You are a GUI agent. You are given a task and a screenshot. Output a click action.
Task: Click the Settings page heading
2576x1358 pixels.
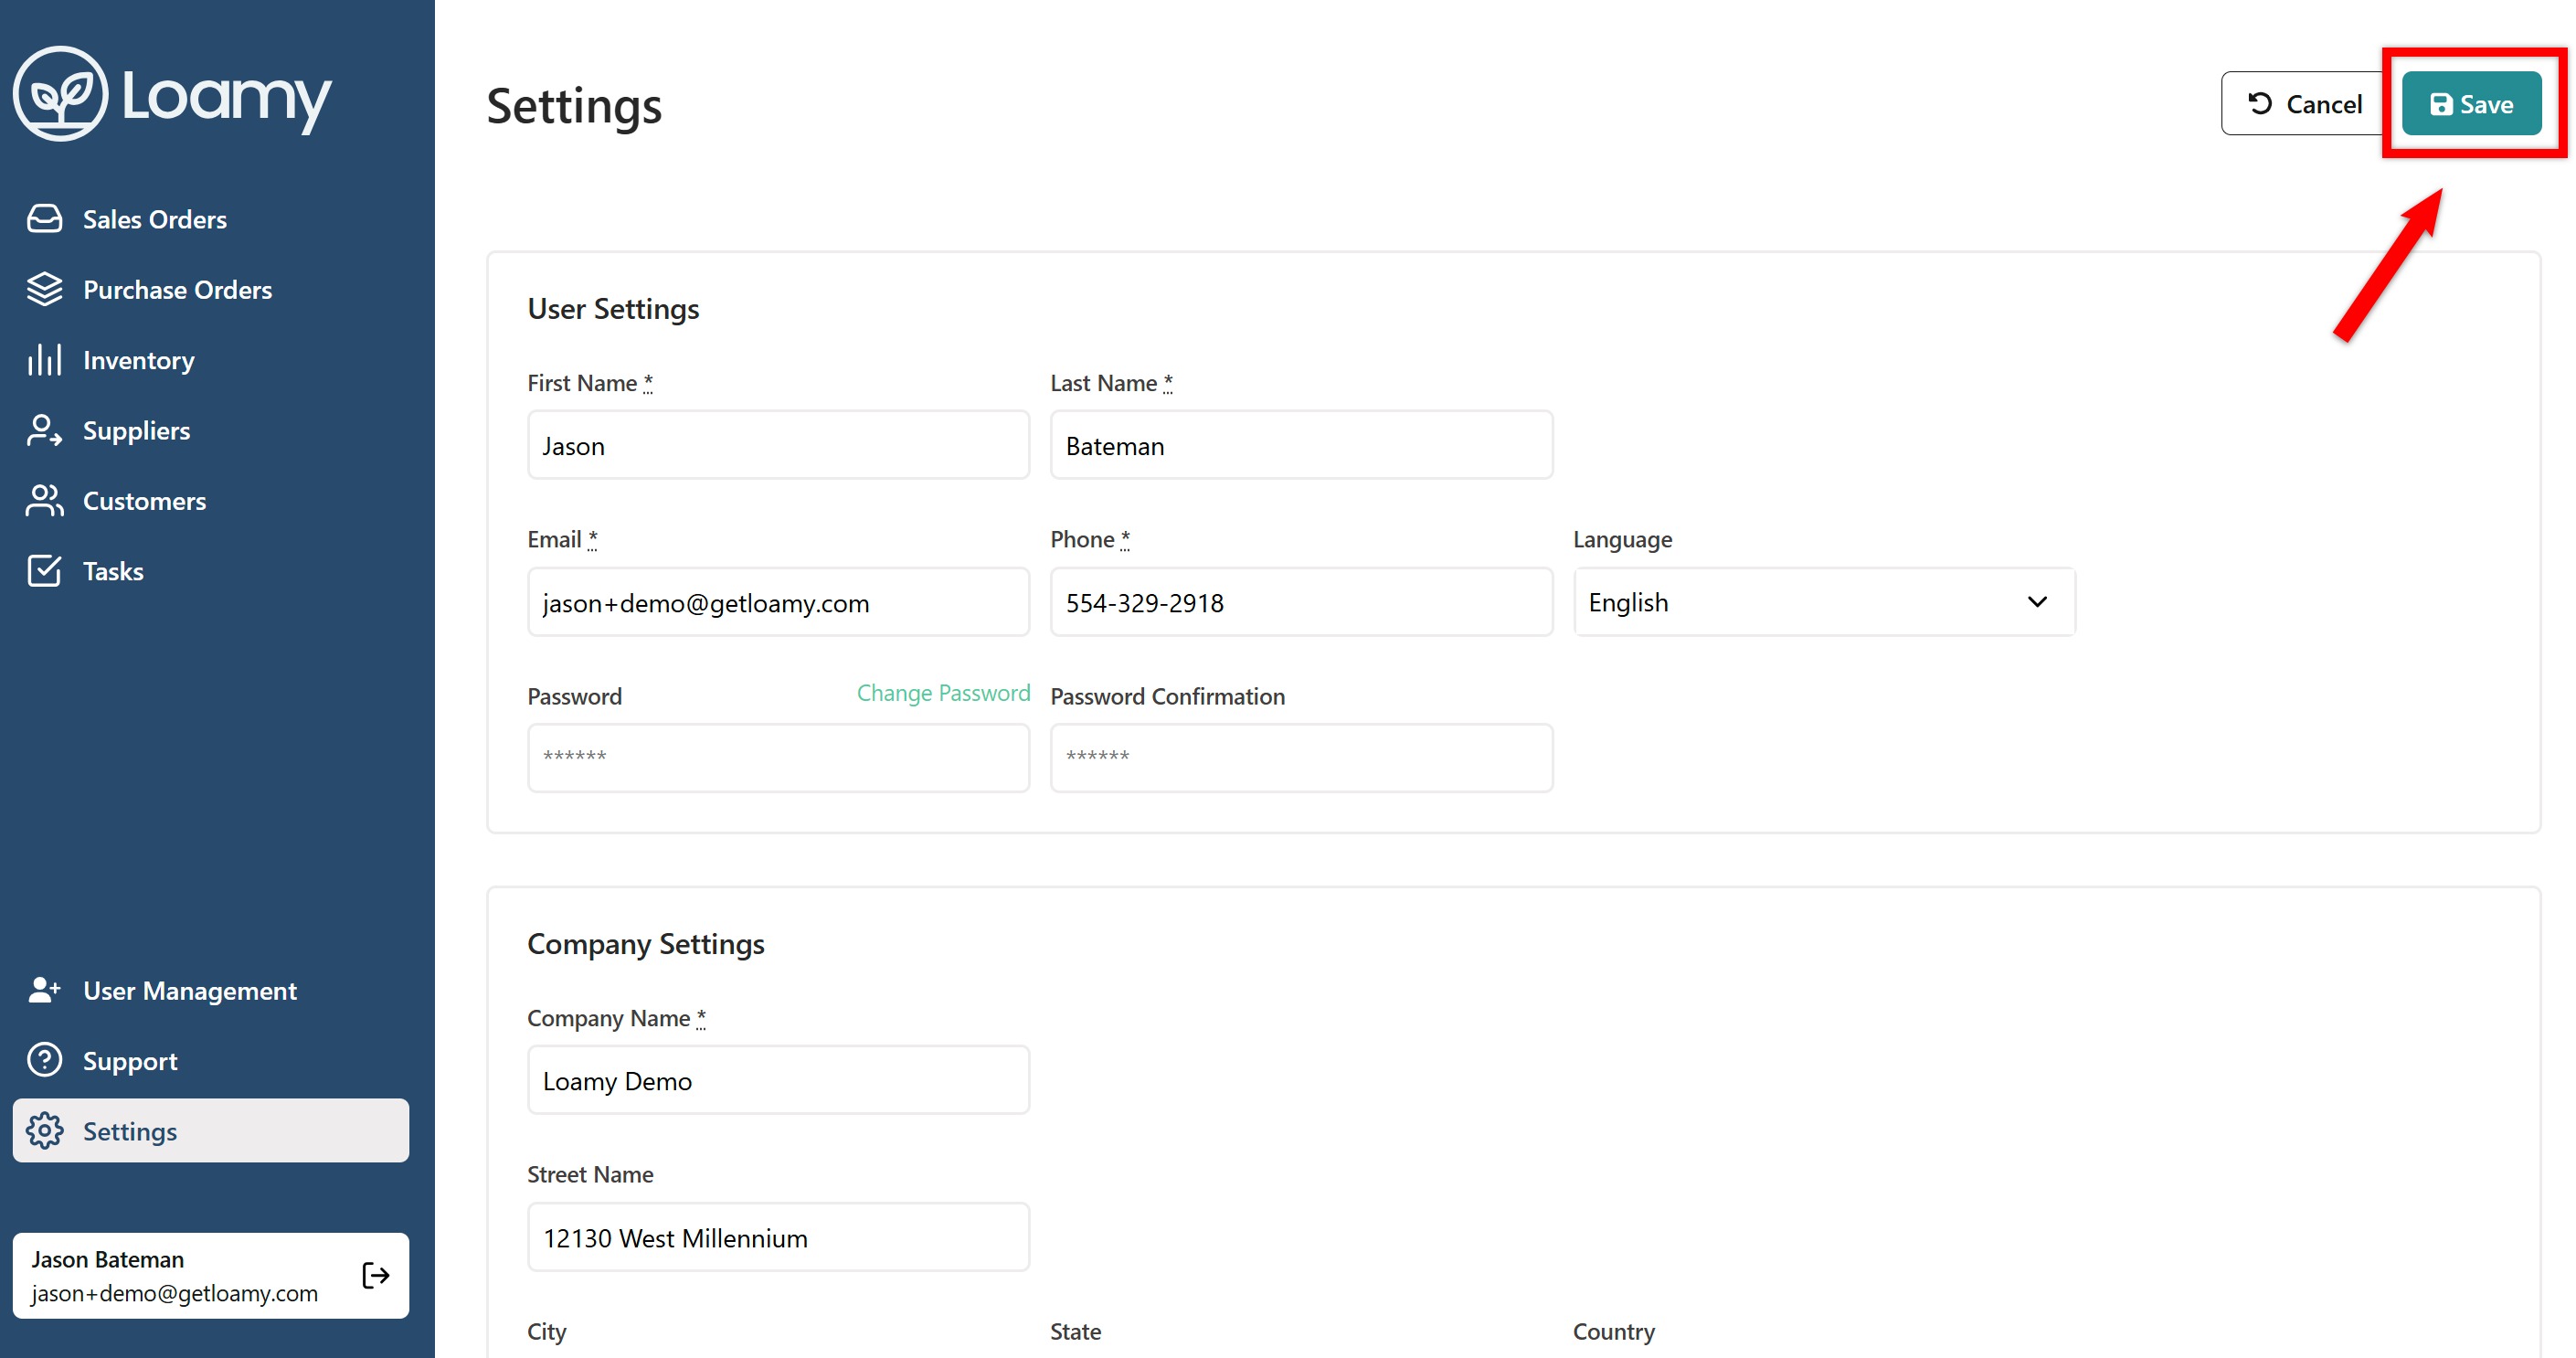click(x=574, y=106)
